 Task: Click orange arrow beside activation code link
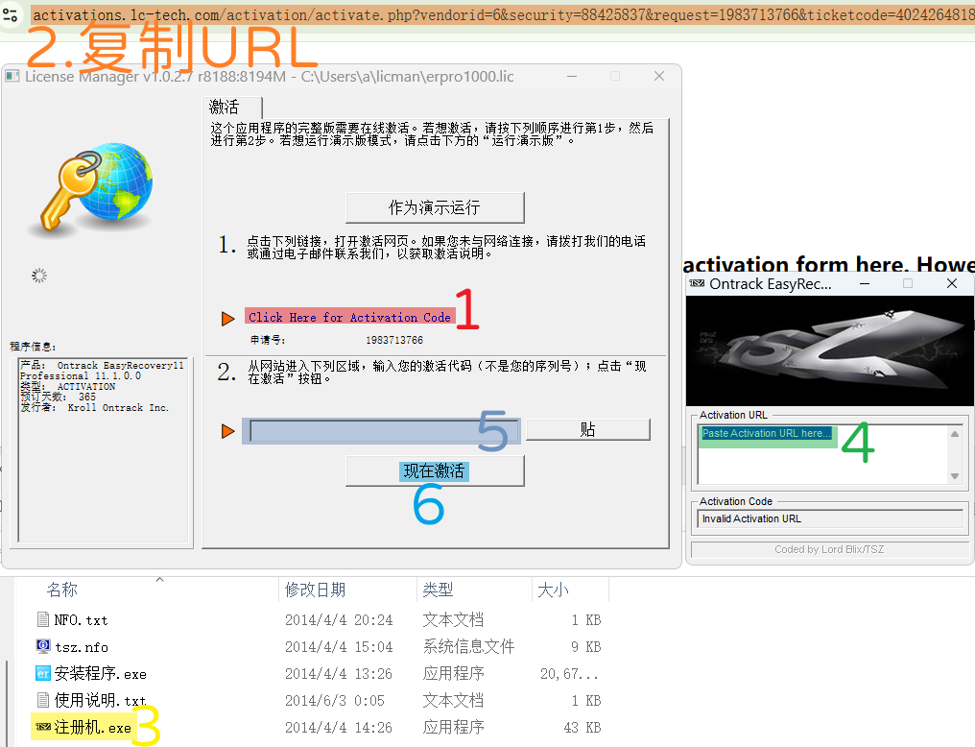228,319
